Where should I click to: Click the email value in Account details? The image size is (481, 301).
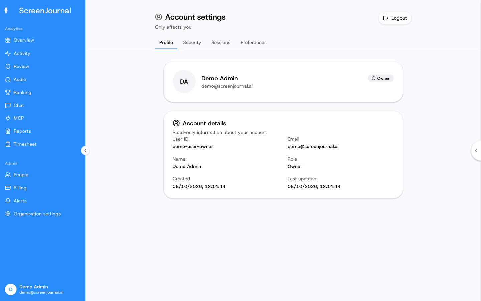point(313,147)
